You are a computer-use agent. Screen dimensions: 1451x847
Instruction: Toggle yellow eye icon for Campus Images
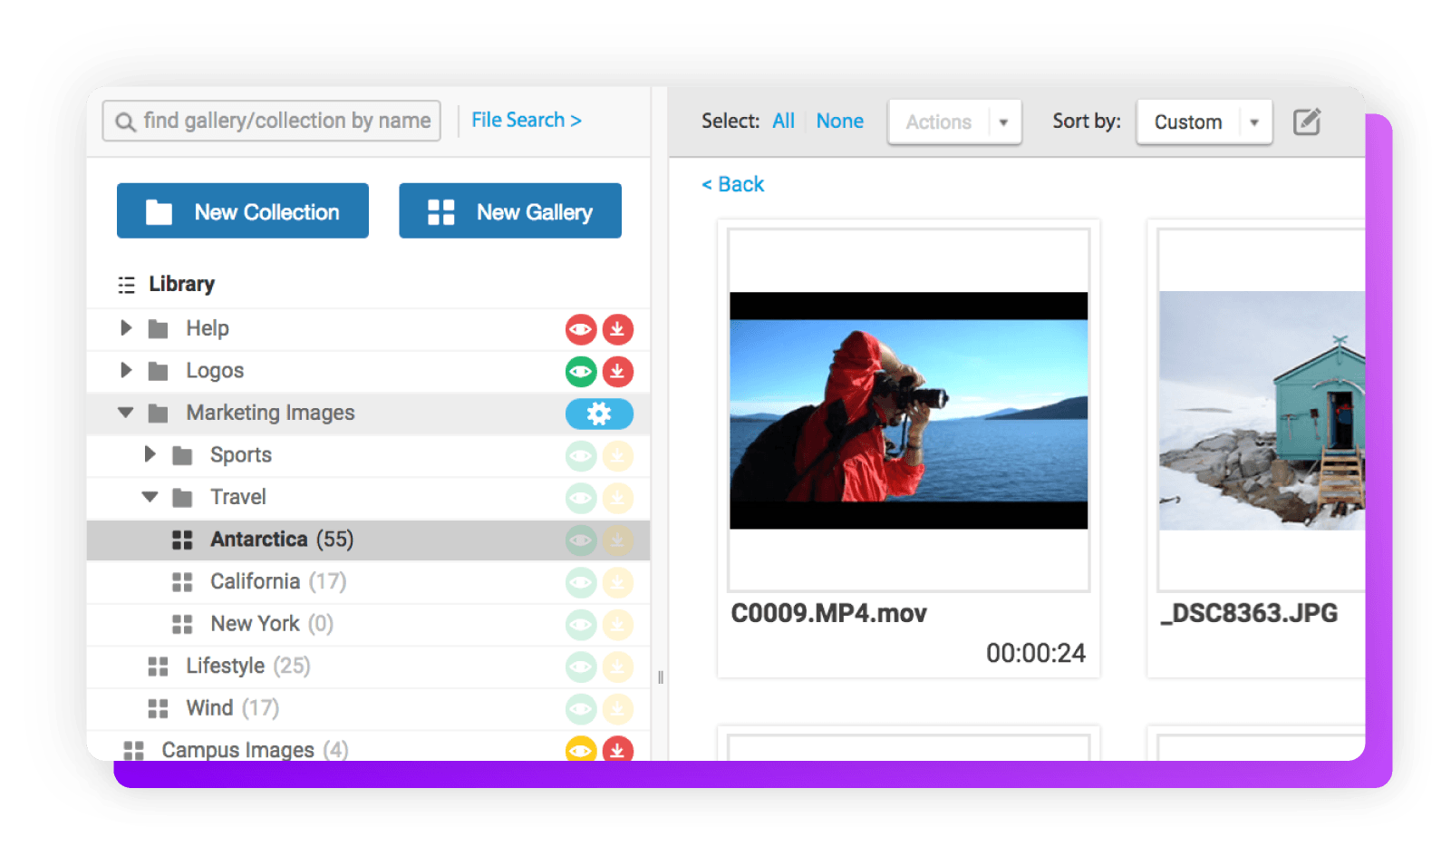[x=581, y=748]
